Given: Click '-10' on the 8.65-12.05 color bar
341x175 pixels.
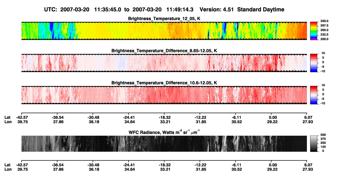Looking at the screenshot, I should pos(323,71).
